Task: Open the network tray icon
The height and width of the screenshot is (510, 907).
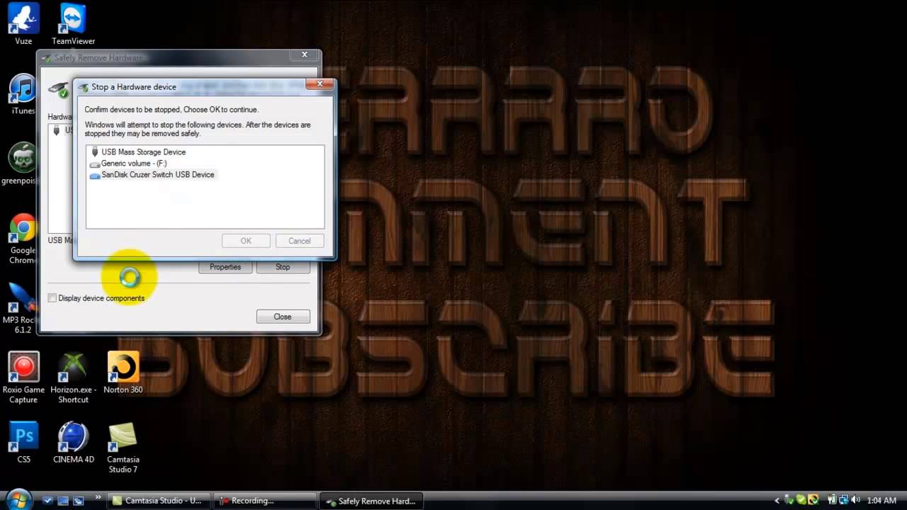Action: pyautogui.click(x=844, y=500)
